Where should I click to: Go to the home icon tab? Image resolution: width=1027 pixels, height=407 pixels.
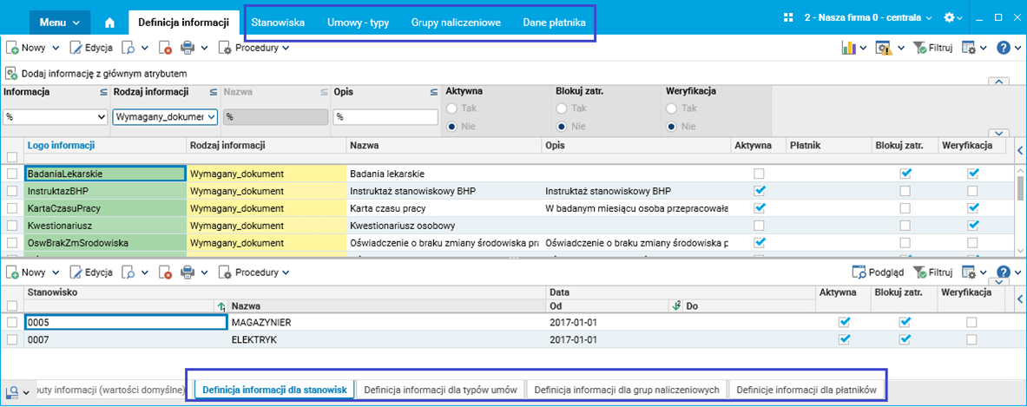[109, 23]
